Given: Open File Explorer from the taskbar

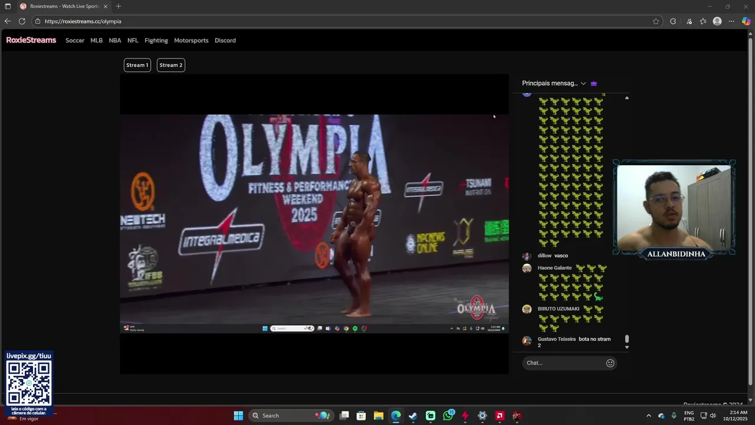Looking at the screenshot, I should tap(379, 416).
